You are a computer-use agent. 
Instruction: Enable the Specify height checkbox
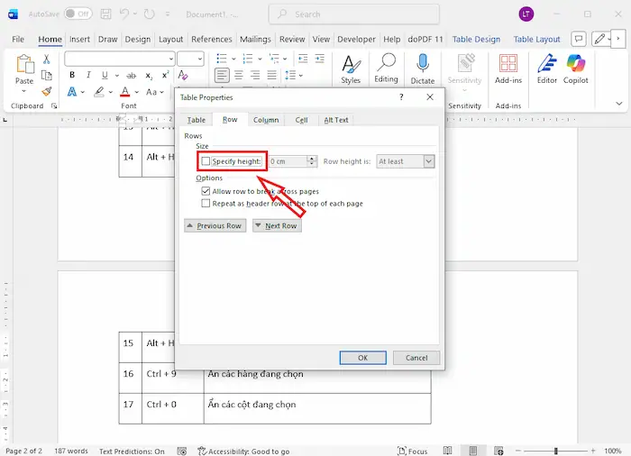point(206,161)
